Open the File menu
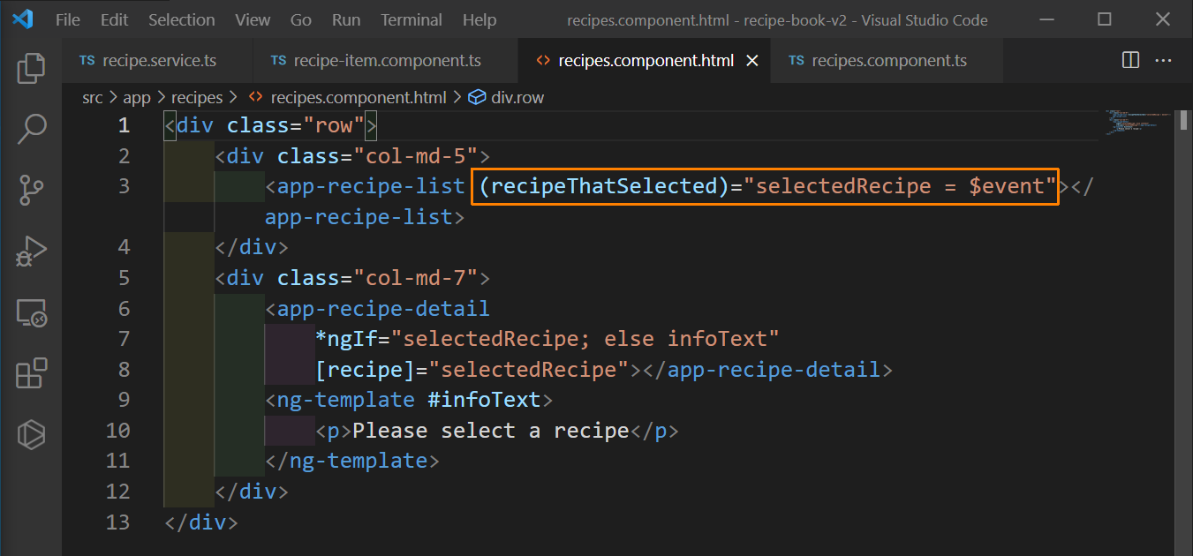The height and width of the screenshot is (556, 1193). point(67,19)
